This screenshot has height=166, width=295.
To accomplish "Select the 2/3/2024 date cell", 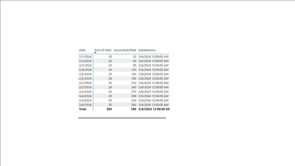I will tap(85, 65).
